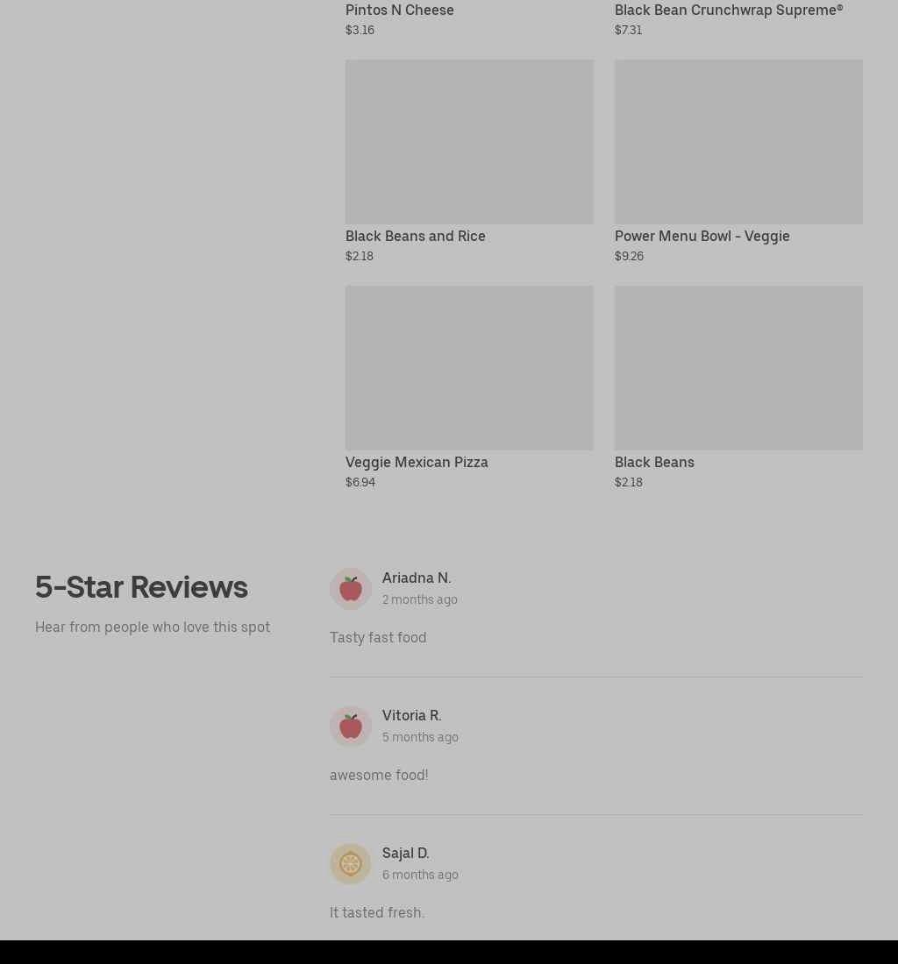Click the Veggie Mexican Pizza title
This screenshot has height=964, width=898.
pos(417,463)
